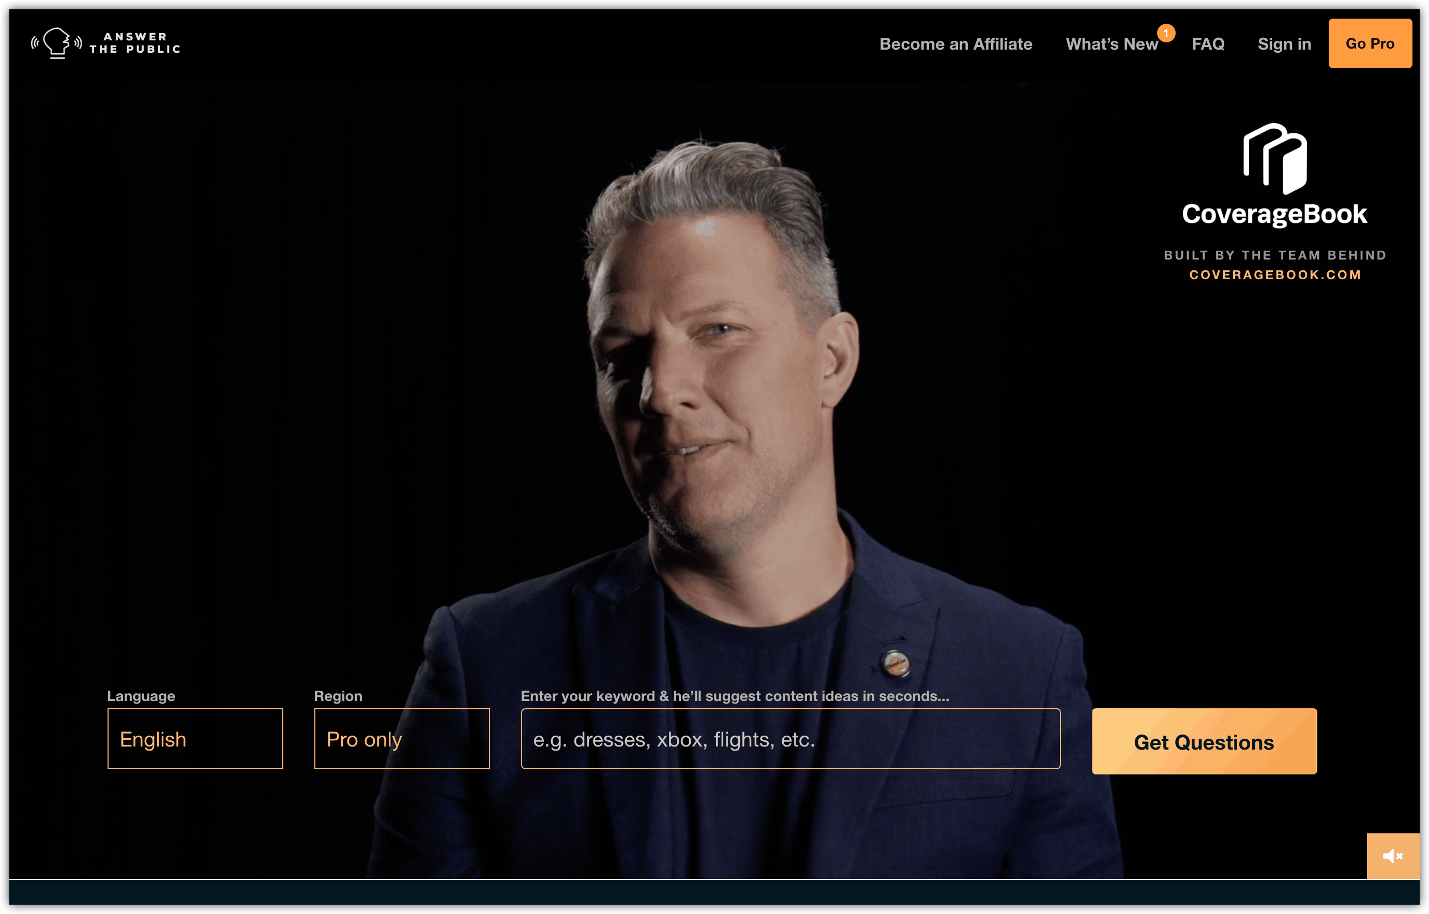
Task: Click the Get Questions button
Action: click(1204, 741)
